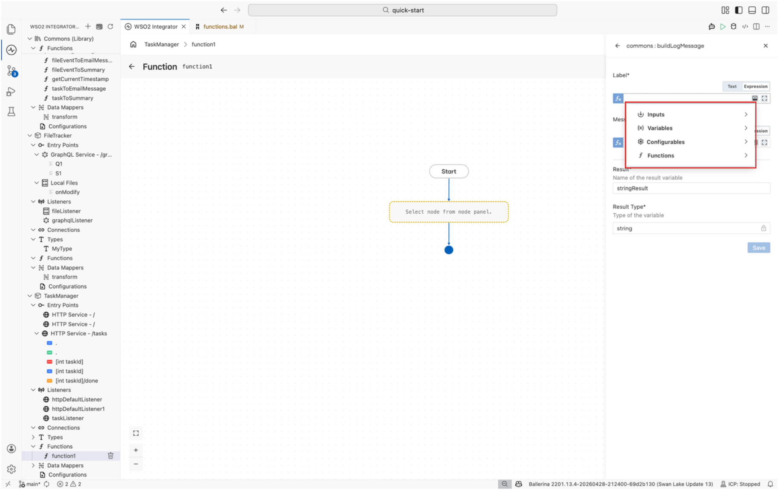779x490 pixels.
Task: Close the WSO2 Integrator tab
Action: tap(183, 27)
